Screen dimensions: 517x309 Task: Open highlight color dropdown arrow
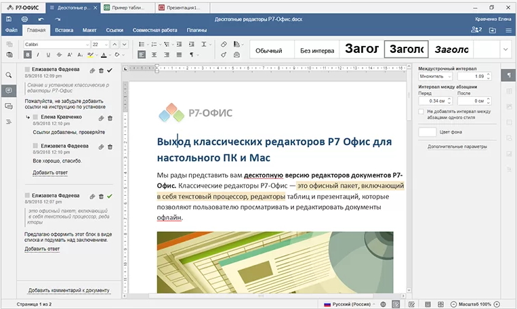(x=97, y=55)
